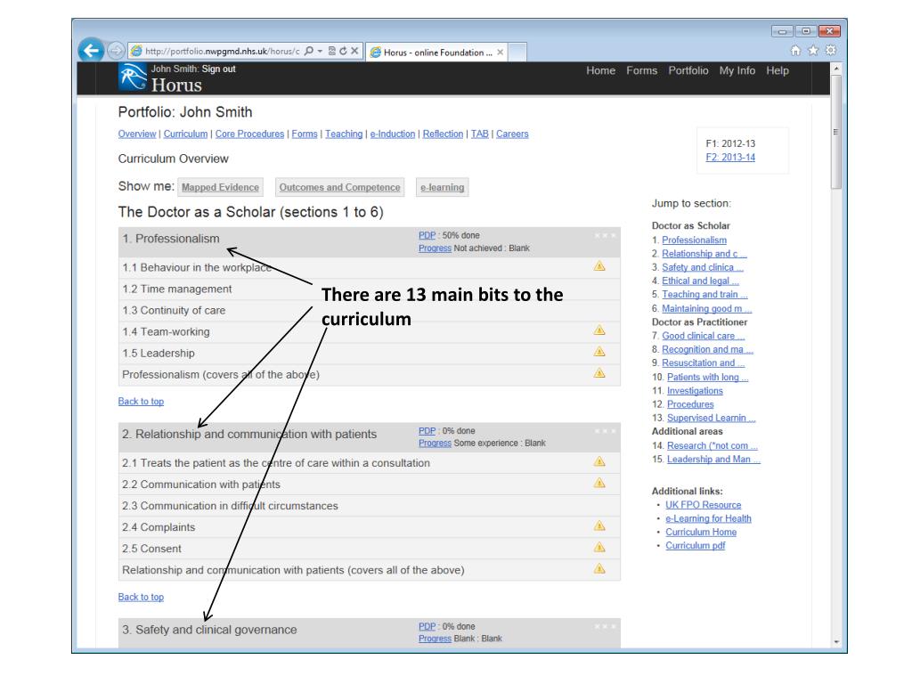Open the address bar dropdown arrow
Image resolution: width=912 pixels, height=684 pixels.
coord(320,51)
